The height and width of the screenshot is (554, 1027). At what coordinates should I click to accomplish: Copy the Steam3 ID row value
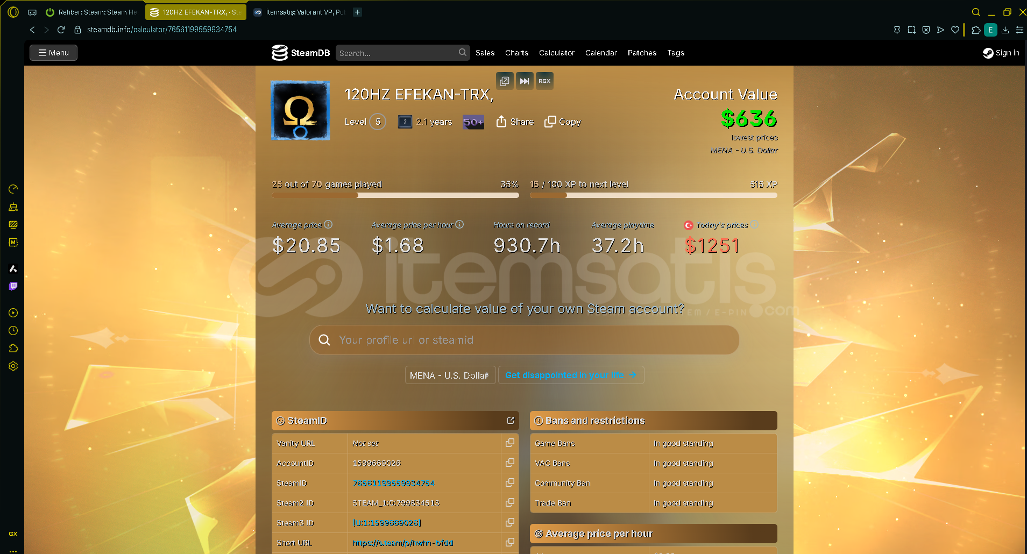[x=510, y=522]
